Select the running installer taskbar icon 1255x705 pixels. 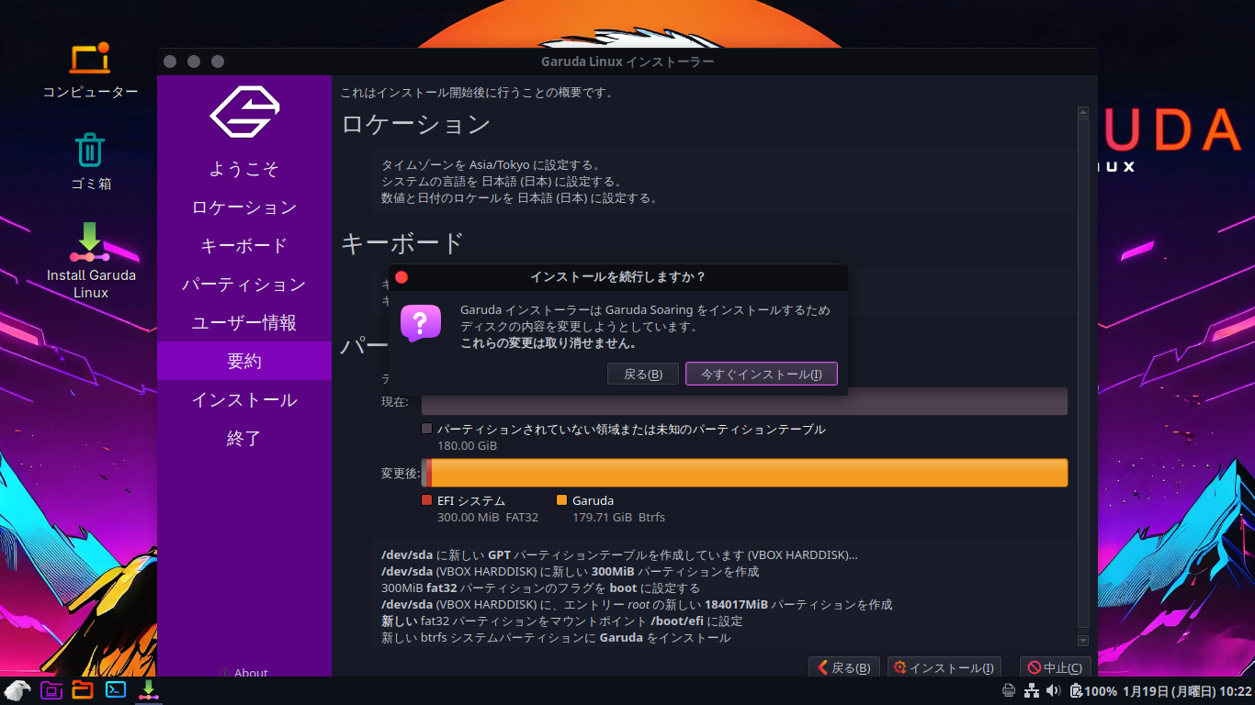(147, 689)
